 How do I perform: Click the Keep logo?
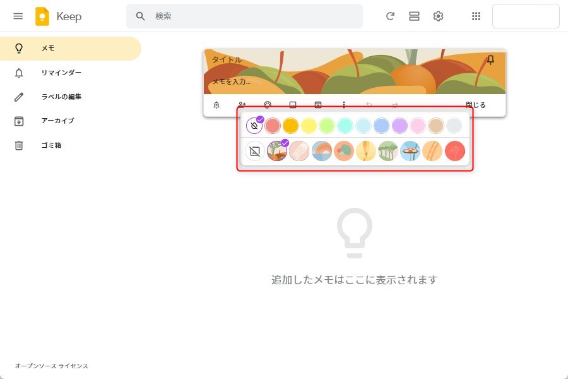tap(42, 16)
